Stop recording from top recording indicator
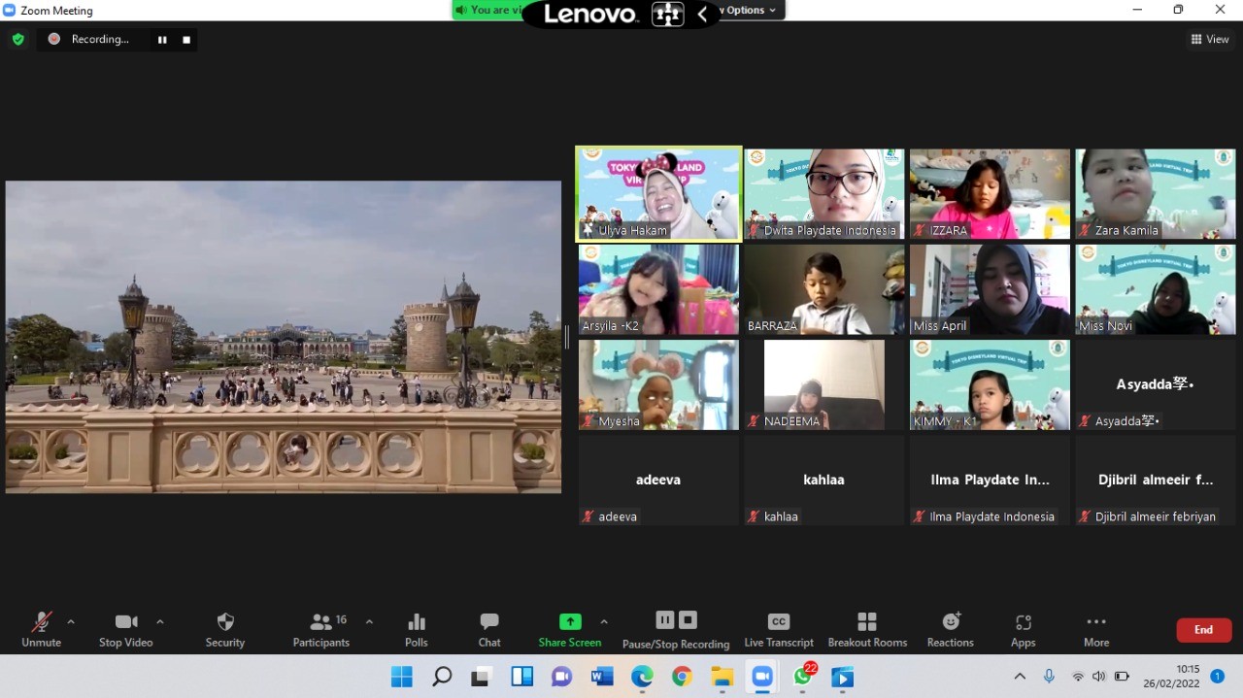The image size is (1243, 698). [x=186, y=40]
